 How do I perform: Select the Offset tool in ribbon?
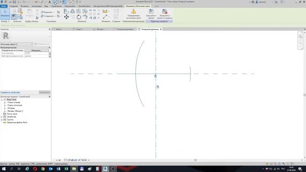click(73, 11)
